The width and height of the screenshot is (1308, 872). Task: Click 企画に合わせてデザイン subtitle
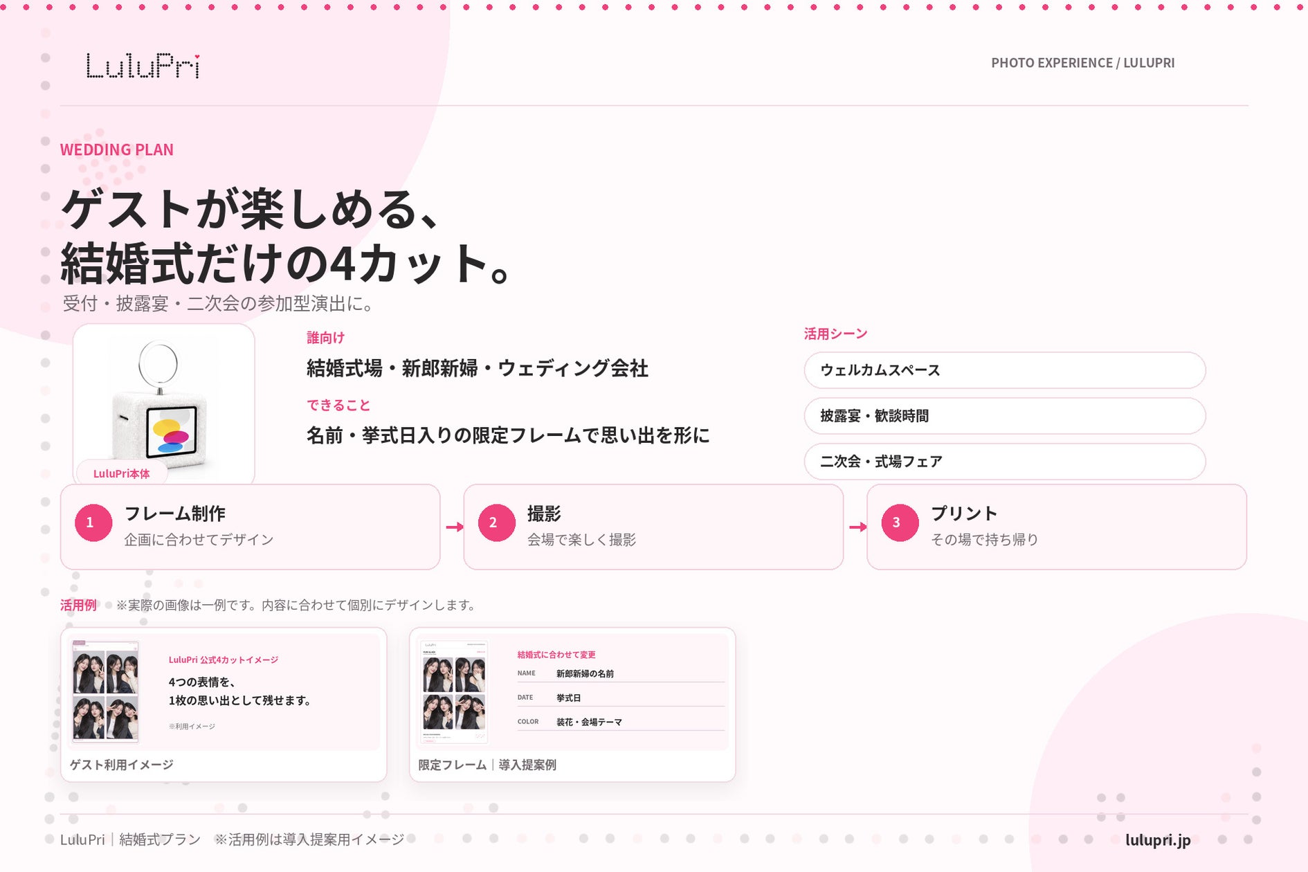(x=199, y=540)
